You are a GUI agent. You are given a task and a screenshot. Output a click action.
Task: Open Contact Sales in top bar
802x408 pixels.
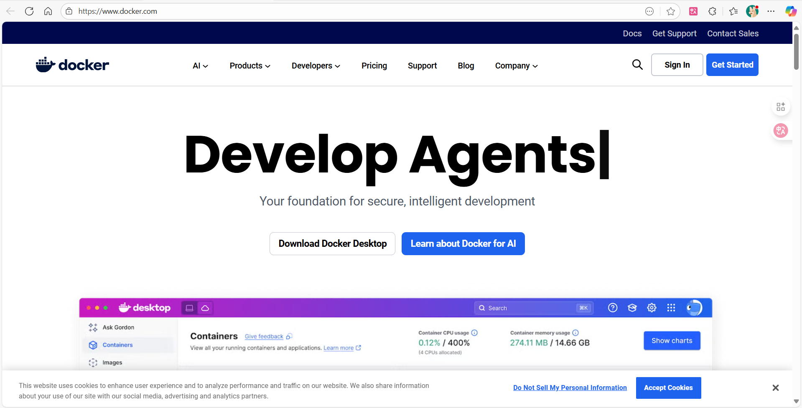pyautogui.click(x=733, y=33)
